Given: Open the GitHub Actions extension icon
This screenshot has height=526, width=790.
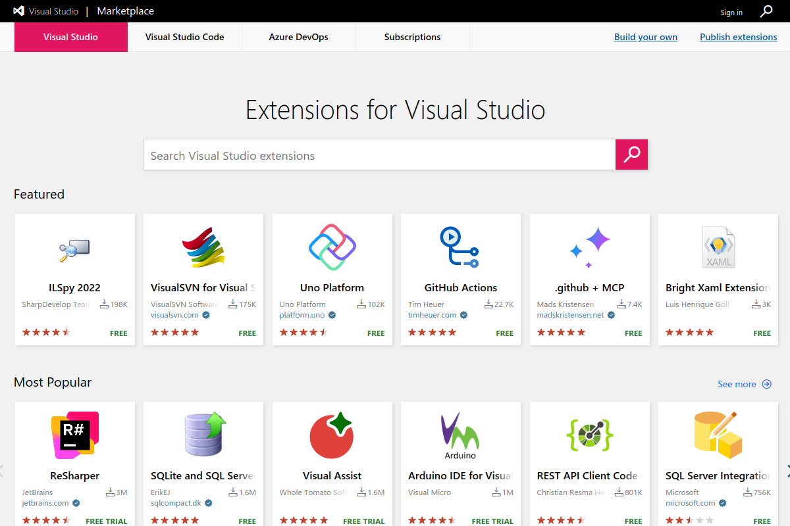Looking at the screenshot, I should point(460,247).
